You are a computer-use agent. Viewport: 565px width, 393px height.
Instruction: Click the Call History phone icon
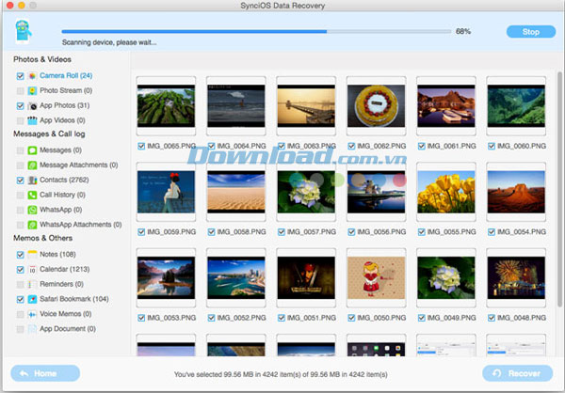coord(32,195)
